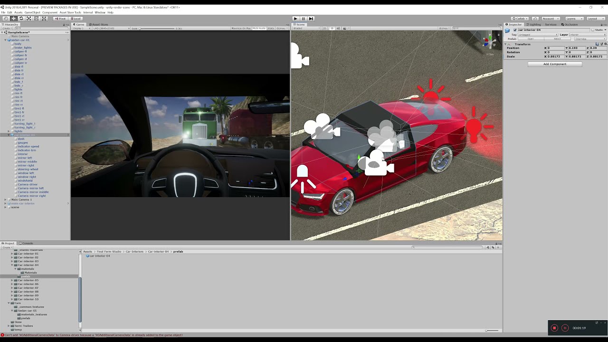Toggle Local handle rotation mode
Screen dimensions: 608x342
76,19
